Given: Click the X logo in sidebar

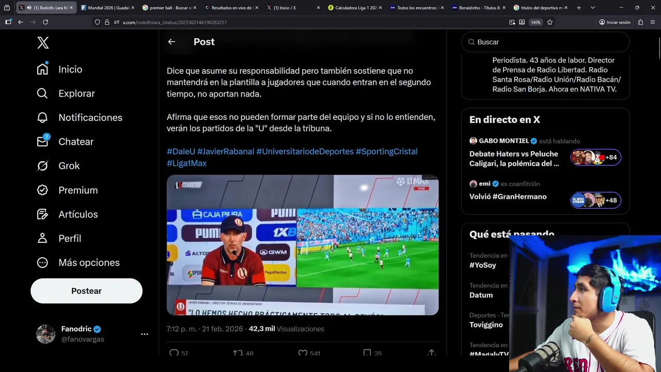Looking at the screenshot, I should pyautogui.click(x=43, y=43).
